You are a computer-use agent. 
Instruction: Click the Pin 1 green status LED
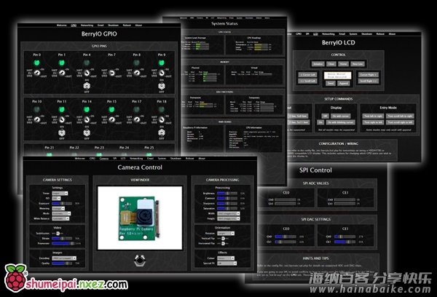click(x=62, y=63)
